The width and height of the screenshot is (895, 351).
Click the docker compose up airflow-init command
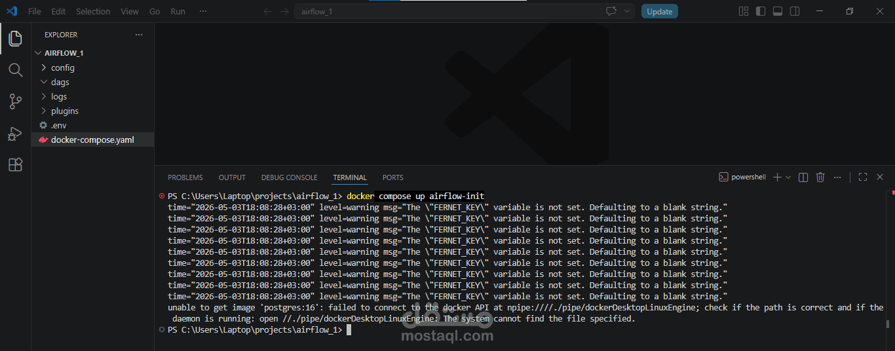(x=415, y=196)
